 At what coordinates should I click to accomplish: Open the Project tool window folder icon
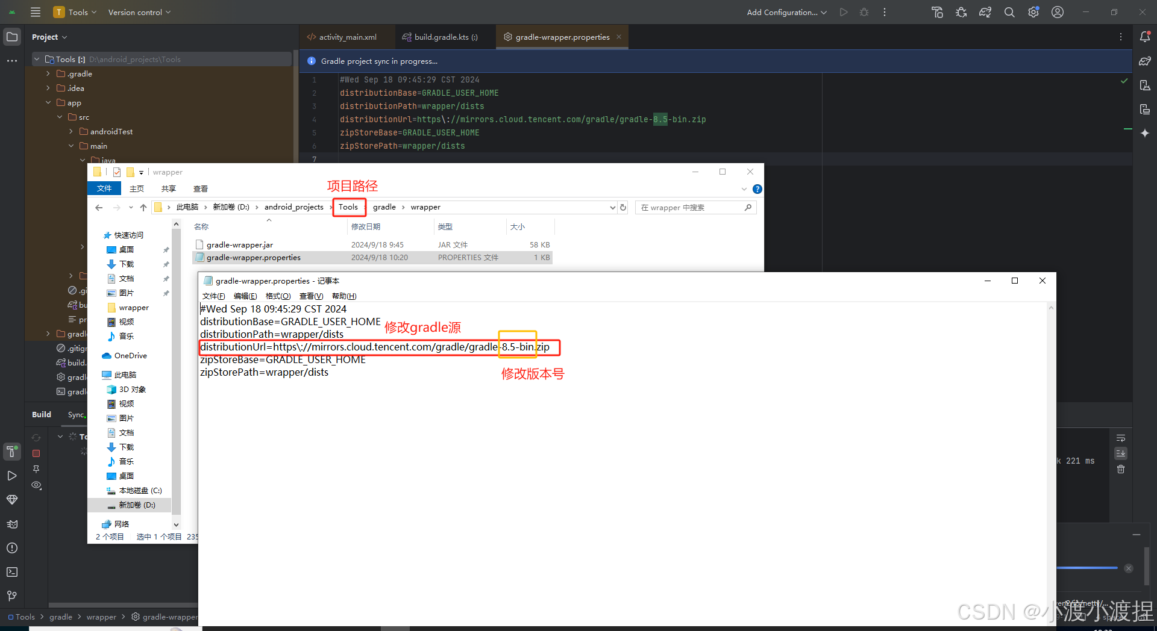12,37
